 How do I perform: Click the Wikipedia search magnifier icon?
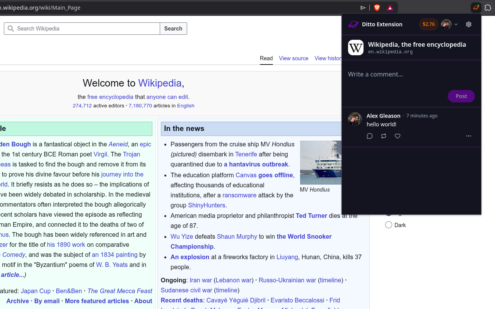click(x=11, y=29)
